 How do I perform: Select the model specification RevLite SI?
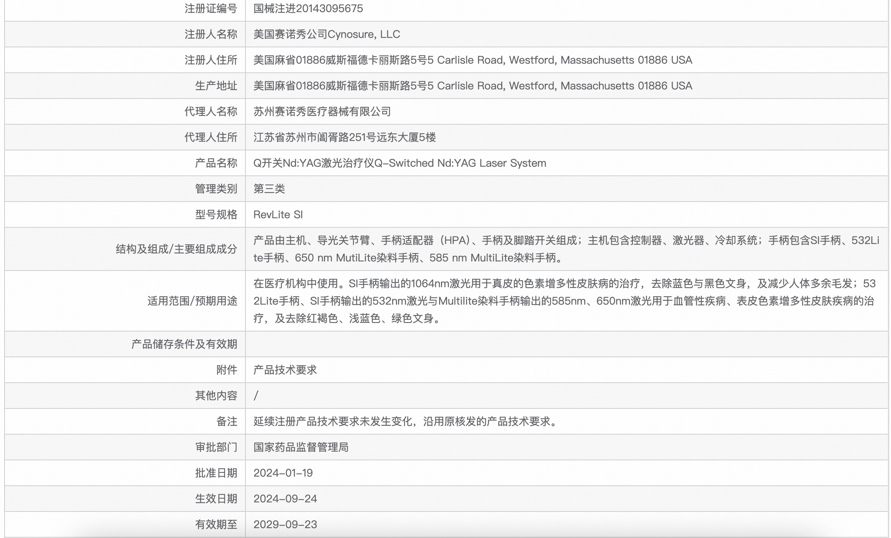point(278,214)
